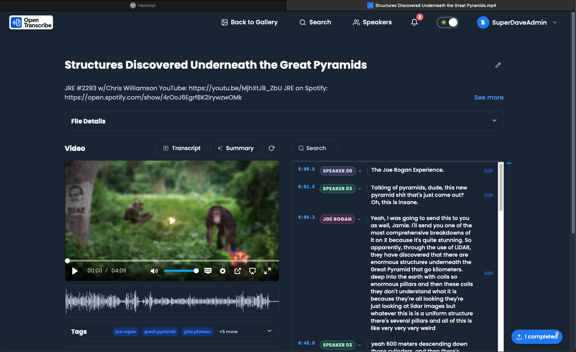The height and width of the screenshot is (352, 576).
Task: Open the Speakers page
Action: (x=372, y=22)
